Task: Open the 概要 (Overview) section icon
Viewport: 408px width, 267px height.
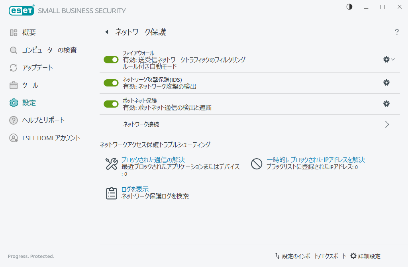Action: pyautogui.click(x=13, y=32)
